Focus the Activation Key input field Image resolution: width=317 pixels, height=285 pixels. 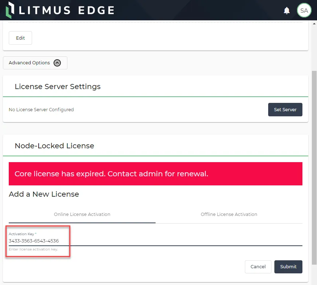(156, 241)
